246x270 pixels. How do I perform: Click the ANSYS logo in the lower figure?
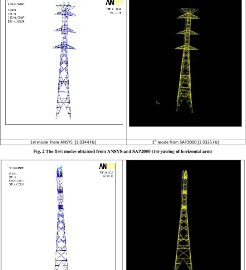[107, 166]
